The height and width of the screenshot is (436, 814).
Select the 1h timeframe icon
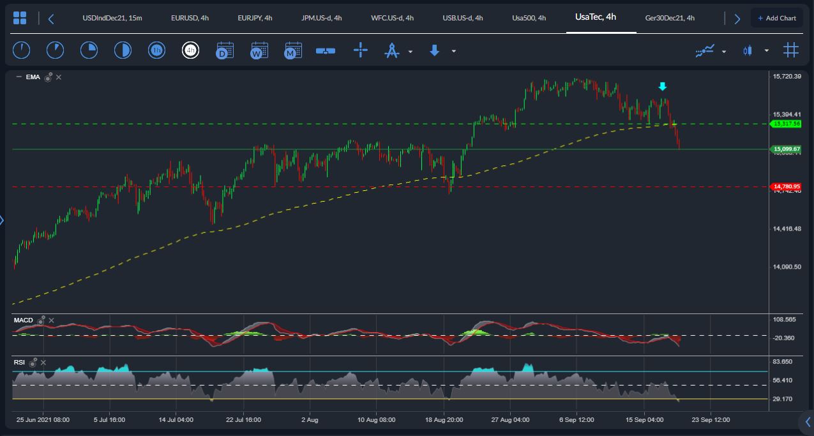[156, 50]
